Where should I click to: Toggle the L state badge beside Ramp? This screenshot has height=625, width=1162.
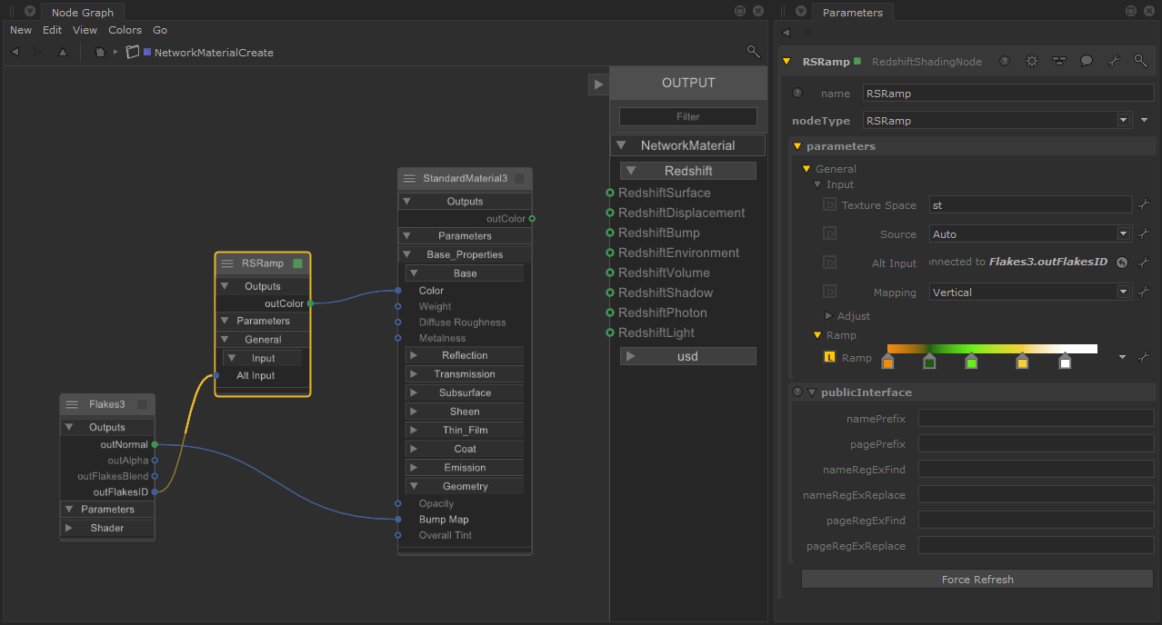point(829,358)
